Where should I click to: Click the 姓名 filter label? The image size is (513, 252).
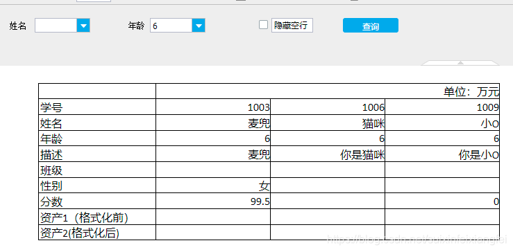[x=18, y=26]
